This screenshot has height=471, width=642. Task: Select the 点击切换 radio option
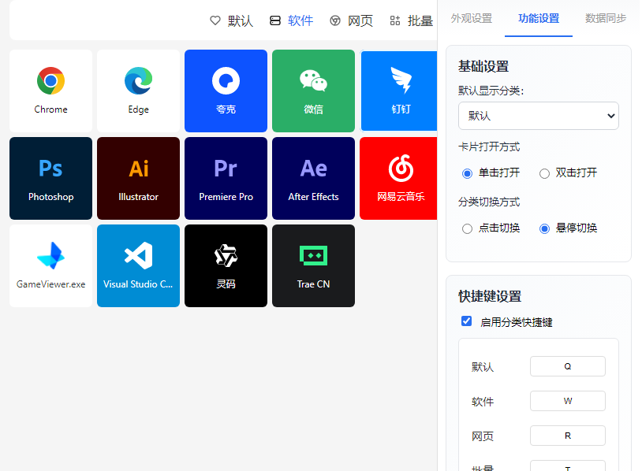(x=467, y=228)
